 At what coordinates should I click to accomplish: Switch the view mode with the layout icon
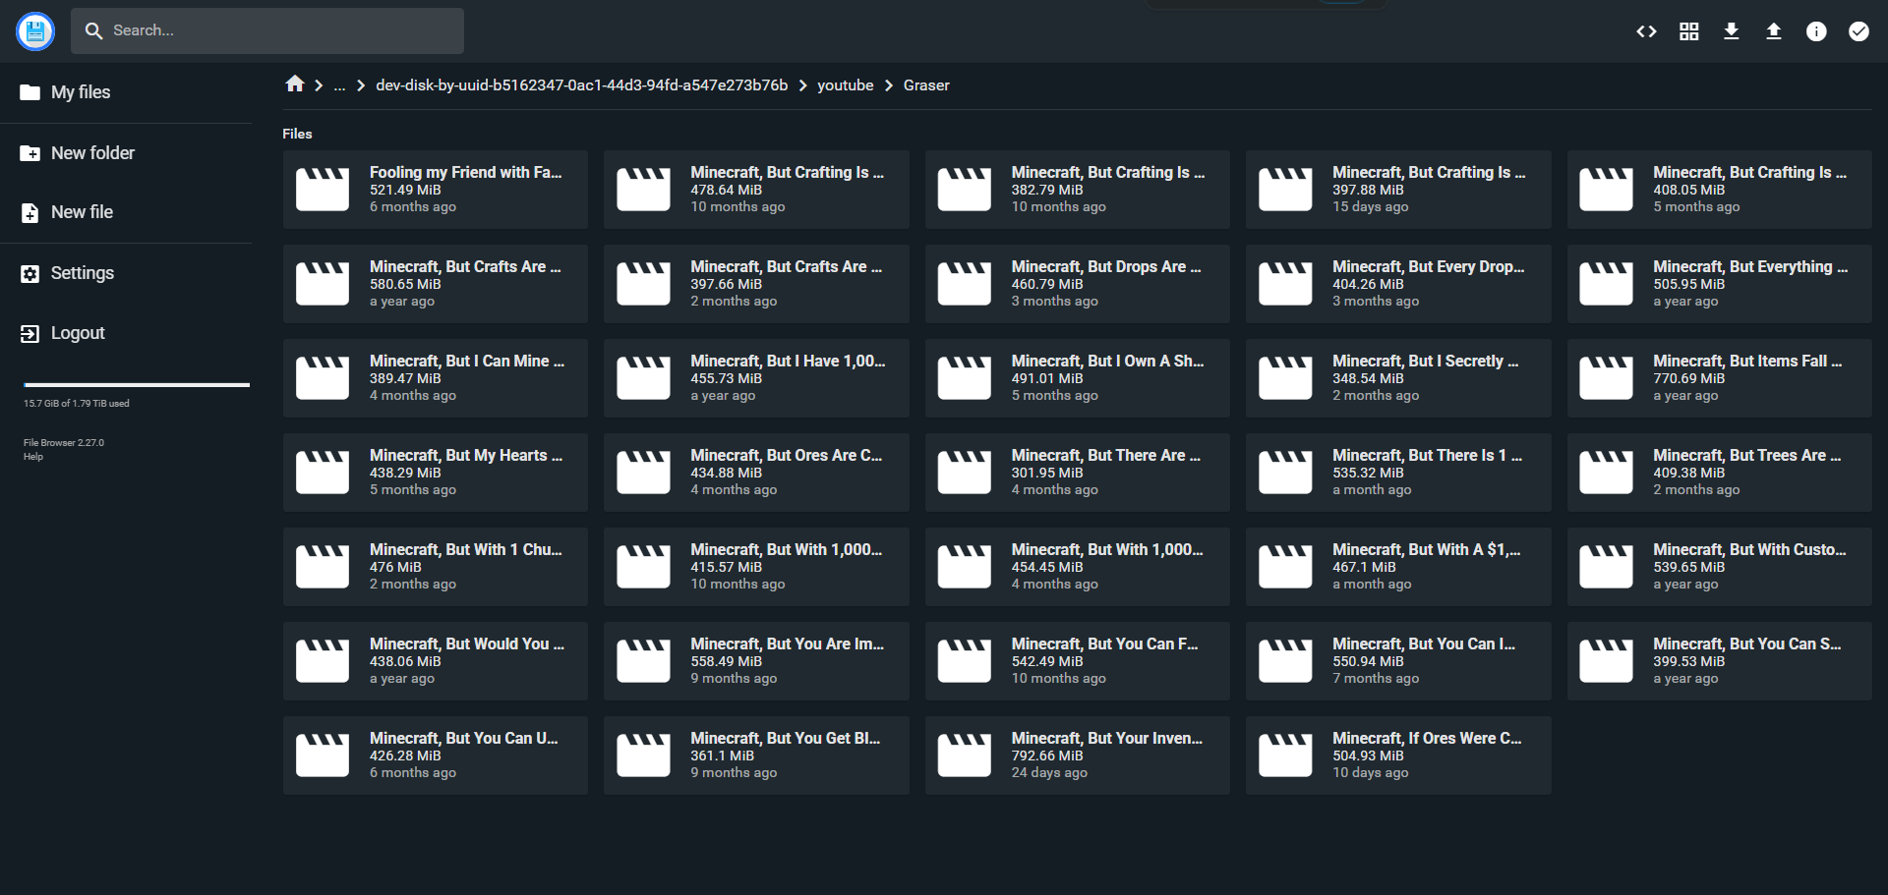point(1688,30)
